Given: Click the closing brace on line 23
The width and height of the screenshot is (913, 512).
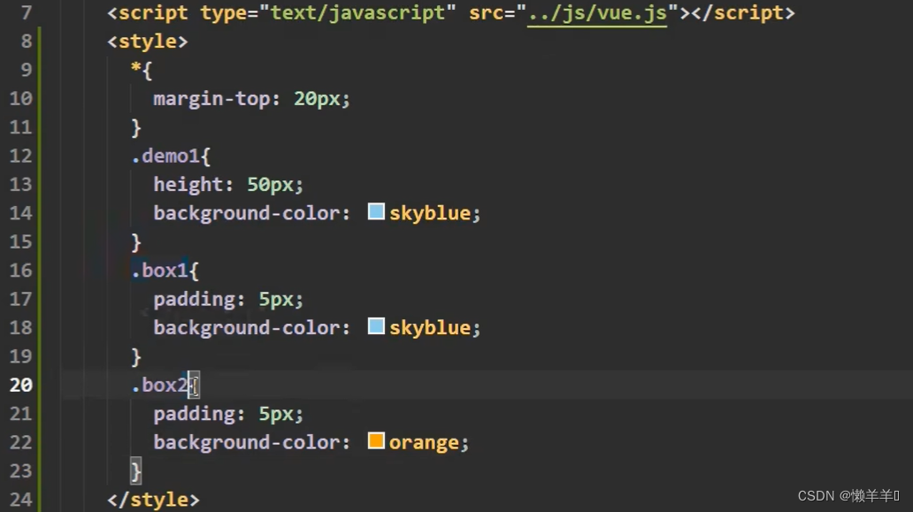Looking at the screenshot, I should coord(135,471).
